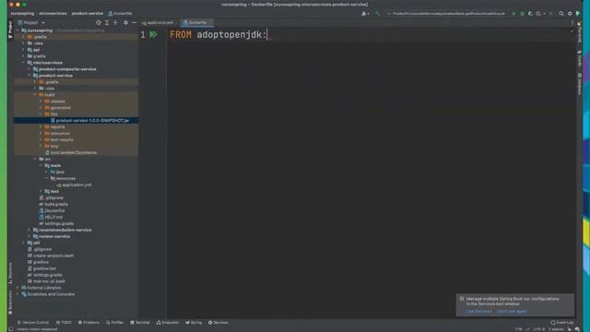Click the build hammer icon in top toolbar
The width and height of the screenshot is (590, 332).
(377, 14)
